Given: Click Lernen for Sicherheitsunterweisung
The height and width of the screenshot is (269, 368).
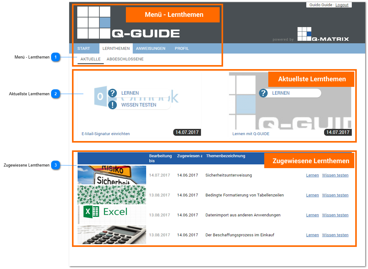Looking at the screenshot, I should (x=312, y=175).
